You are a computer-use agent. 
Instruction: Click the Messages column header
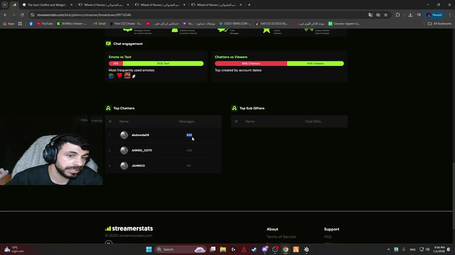(187, 121)
